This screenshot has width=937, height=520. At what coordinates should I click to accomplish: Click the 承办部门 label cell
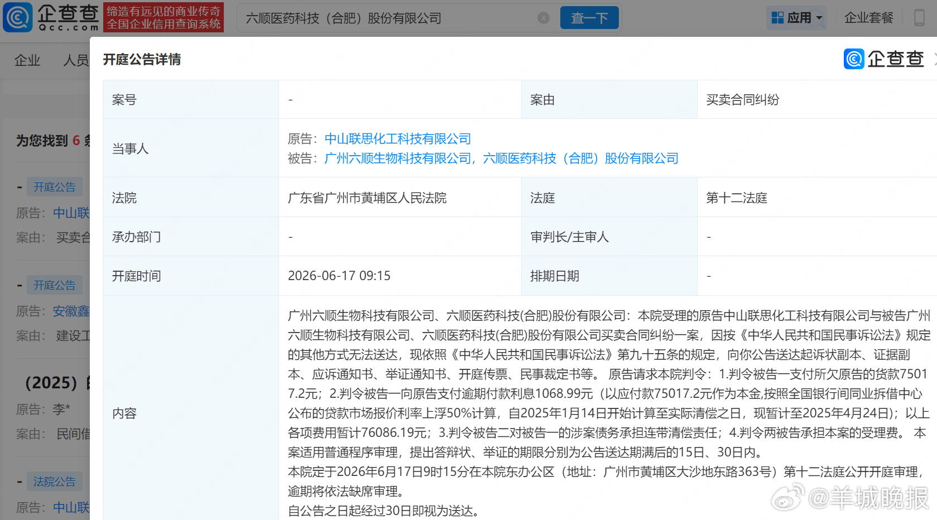point(191,237)
